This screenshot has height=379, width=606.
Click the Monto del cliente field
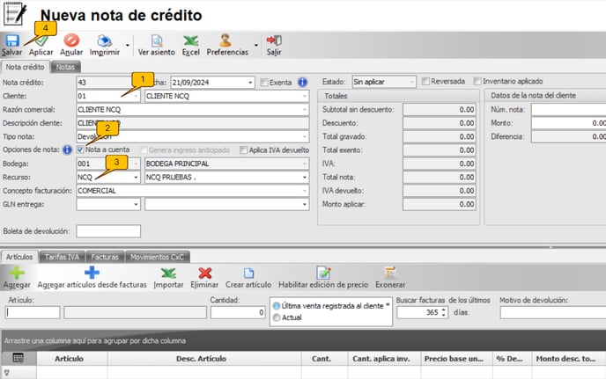click(568, 123)
